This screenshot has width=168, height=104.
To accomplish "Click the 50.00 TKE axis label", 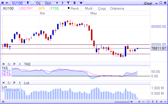I will (155, 71).
